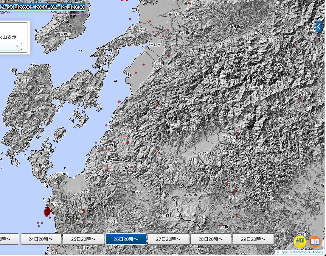This screenshot has height=256, width=326.
Task: Open the dropdown under 火山表示
Action: (10, 46)
